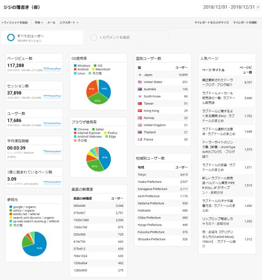Click the 8,707 pageview count
262x280 pixels.
coord(248,83)
